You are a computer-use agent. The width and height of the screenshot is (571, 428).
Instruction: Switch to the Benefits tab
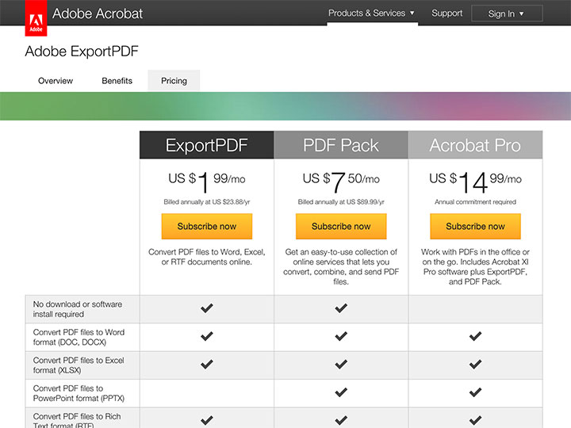[117, 80]
